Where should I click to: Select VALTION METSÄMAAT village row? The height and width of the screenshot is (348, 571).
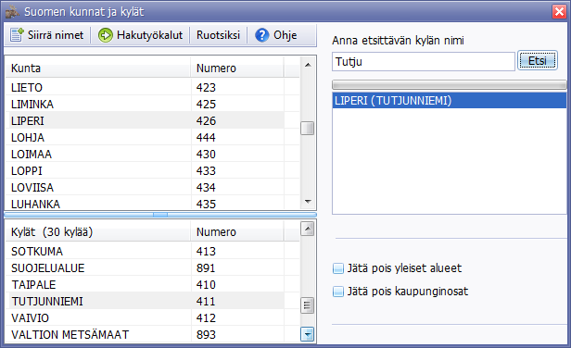pyautogui.click(x=145, y=334)
